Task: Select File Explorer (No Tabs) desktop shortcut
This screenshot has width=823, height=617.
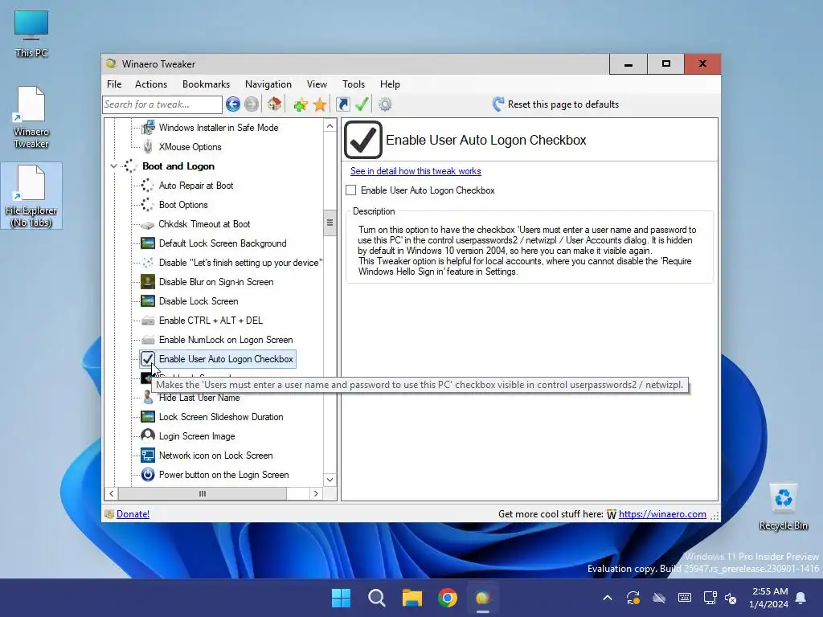Action: pyautogui.click(x=31, y=196)
